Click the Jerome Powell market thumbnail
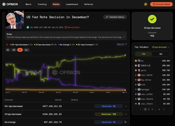This screenshot has height=126, width=175. tap(14, 20)
